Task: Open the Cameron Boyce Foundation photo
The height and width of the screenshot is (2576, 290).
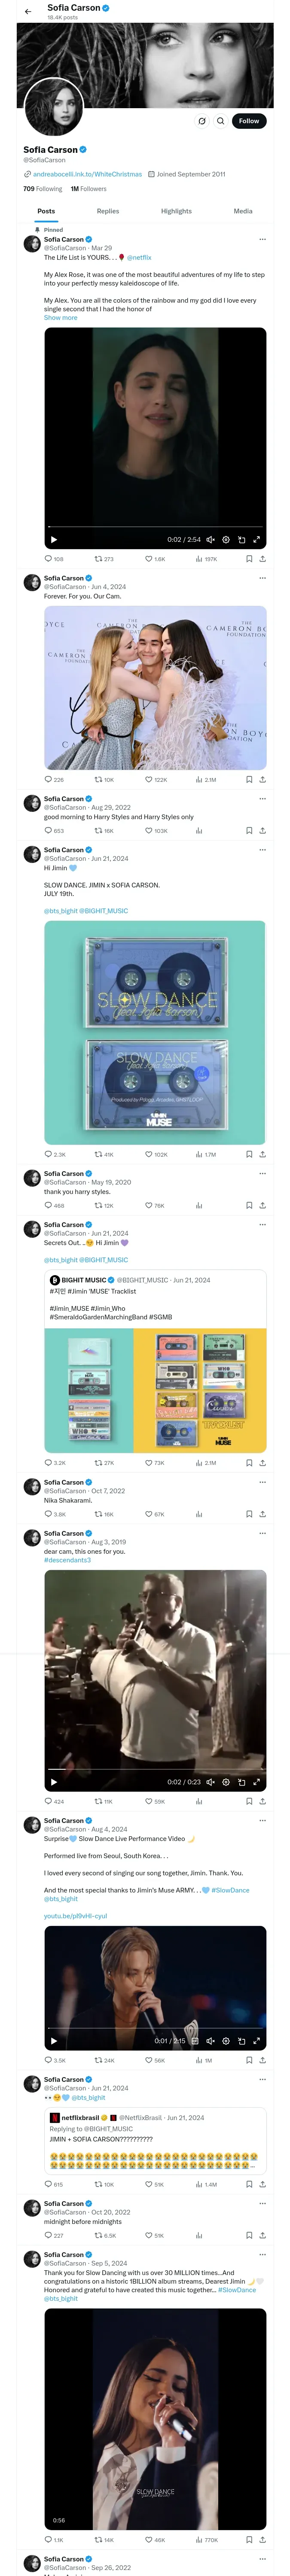Action: tap(155, 687)
